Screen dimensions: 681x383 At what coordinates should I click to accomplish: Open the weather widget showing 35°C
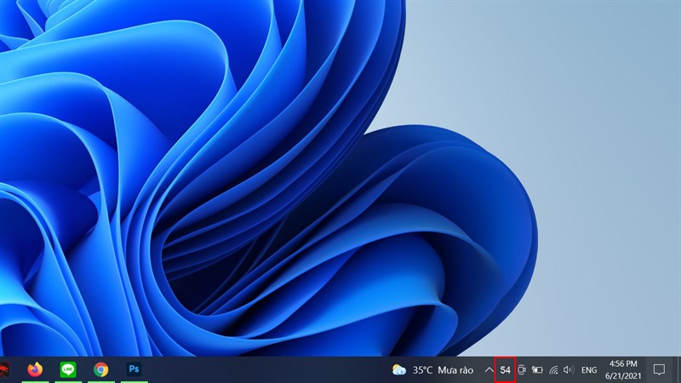432,370
